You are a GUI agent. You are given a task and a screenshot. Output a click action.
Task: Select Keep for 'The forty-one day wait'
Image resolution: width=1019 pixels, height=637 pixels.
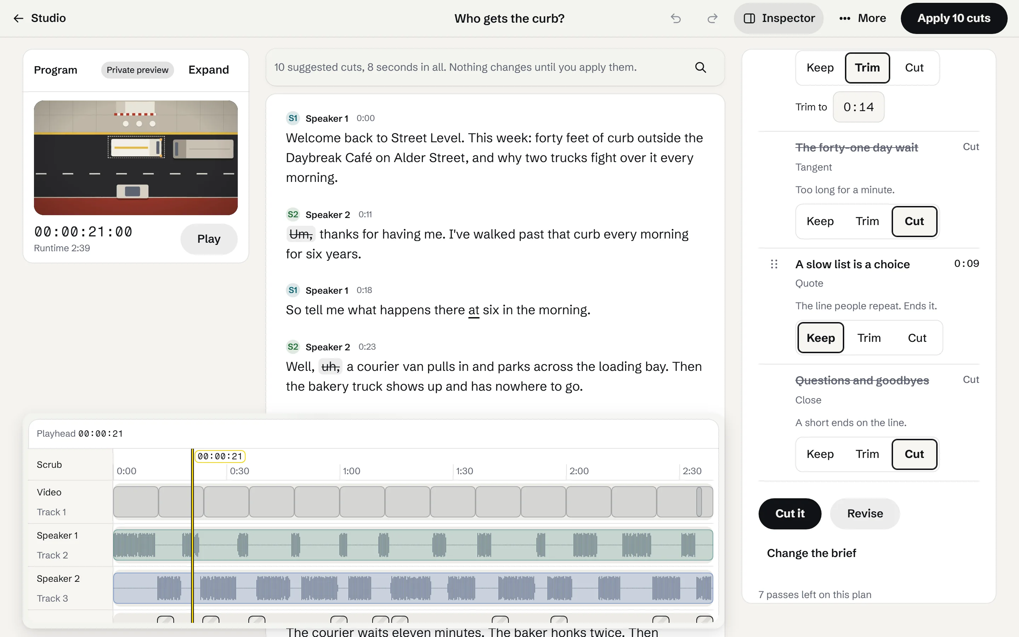pos(820,221)
